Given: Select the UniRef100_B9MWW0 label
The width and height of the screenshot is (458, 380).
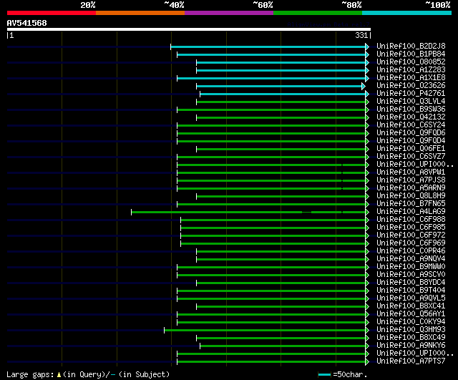Looking at the screenshot, I should point(411,267).
